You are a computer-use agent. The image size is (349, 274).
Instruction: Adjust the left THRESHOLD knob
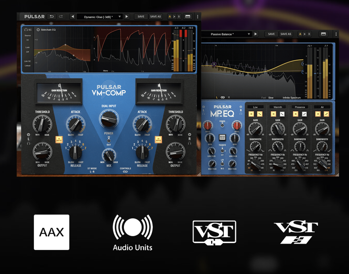[42, 124]
